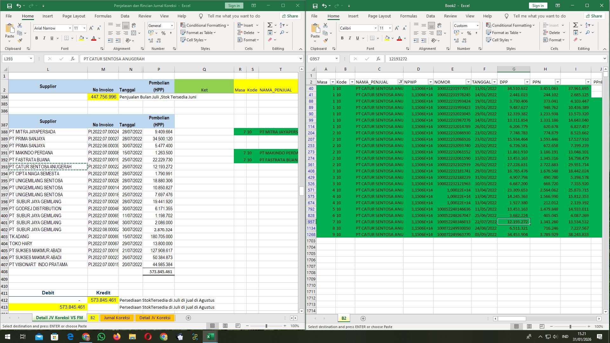Toggle Italic formatting in Book2

point(350,38)
